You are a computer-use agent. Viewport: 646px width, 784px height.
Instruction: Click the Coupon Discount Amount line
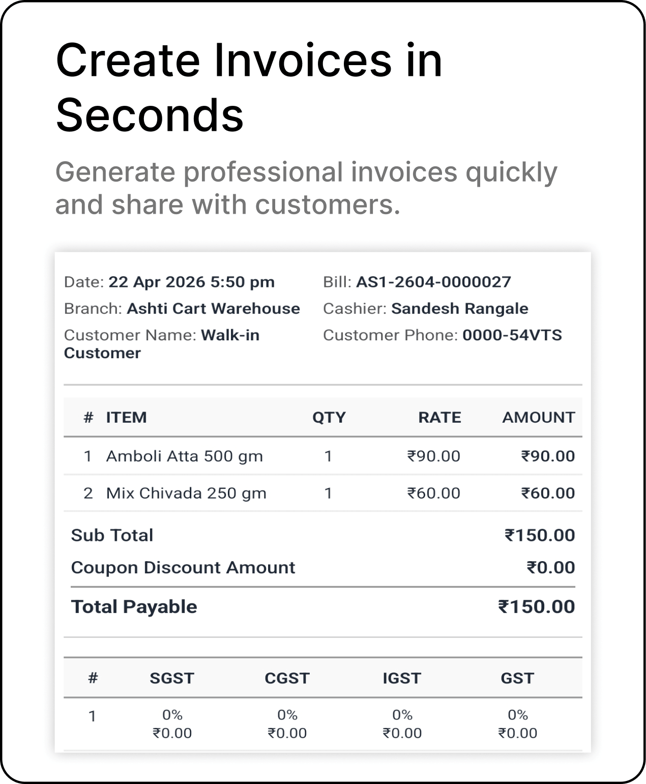pos(323,567)
